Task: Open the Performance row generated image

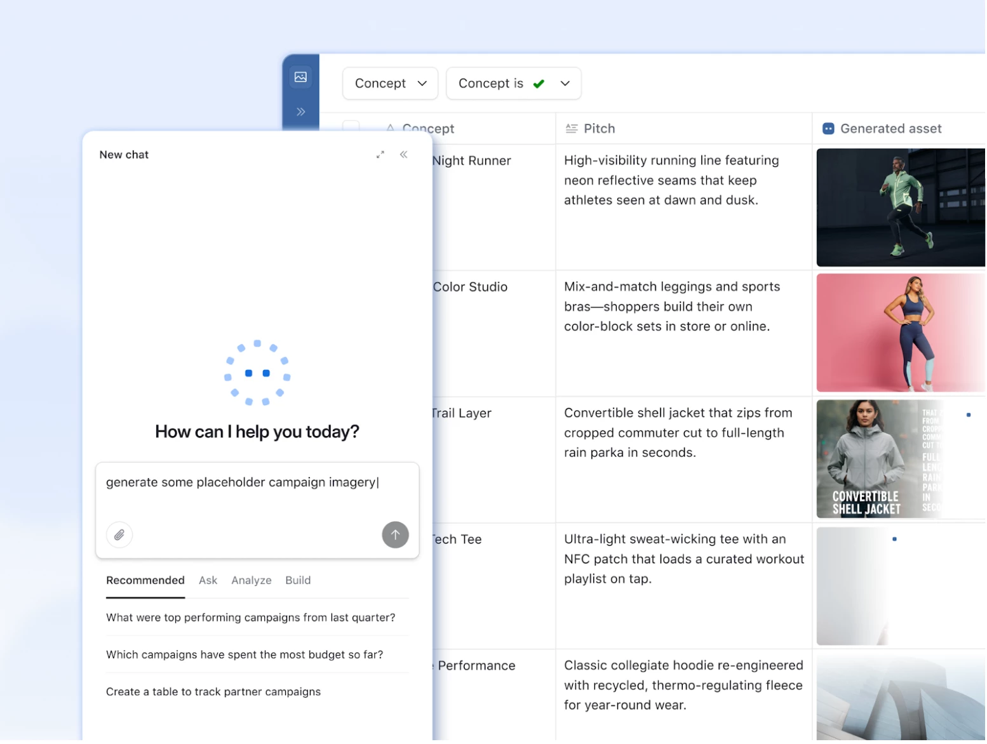Action: point(901,698)
